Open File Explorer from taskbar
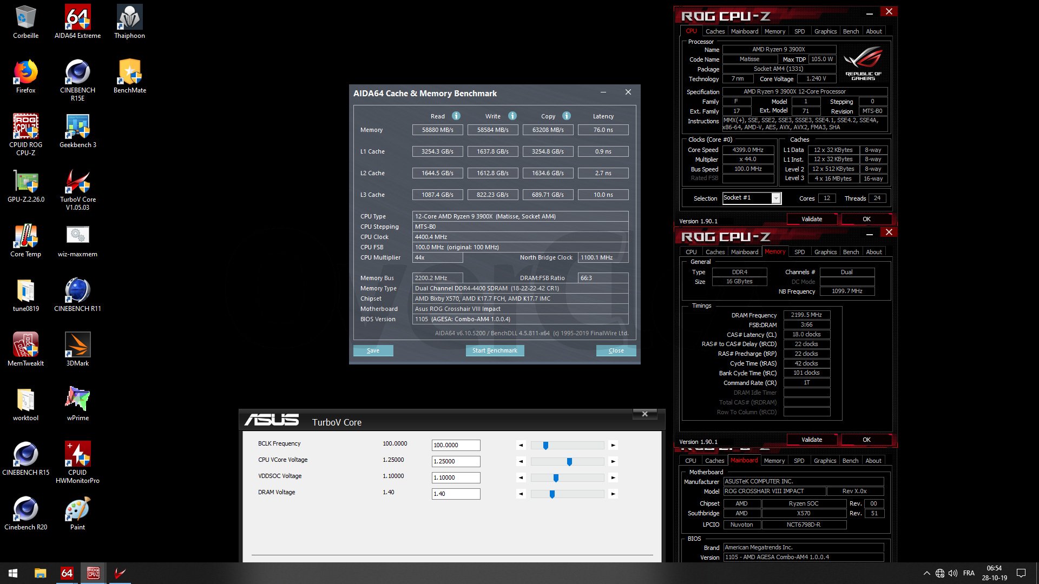This screenshot has height=584, width=1039. [40, 573]
